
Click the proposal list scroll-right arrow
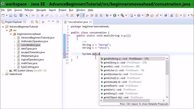164,101
